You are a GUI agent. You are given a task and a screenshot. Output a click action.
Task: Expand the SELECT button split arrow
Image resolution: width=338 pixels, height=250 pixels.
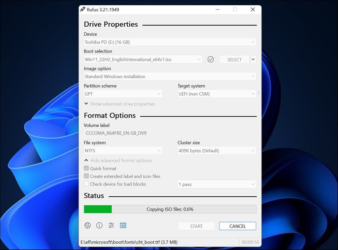click(253, 59)
